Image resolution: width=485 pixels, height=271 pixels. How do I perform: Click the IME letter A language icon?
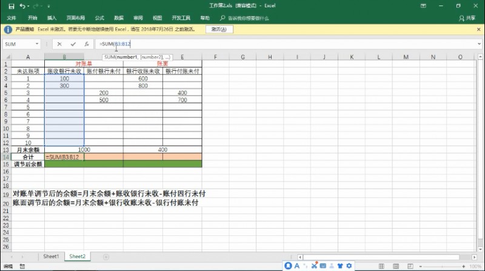click(x=297, y=266)
